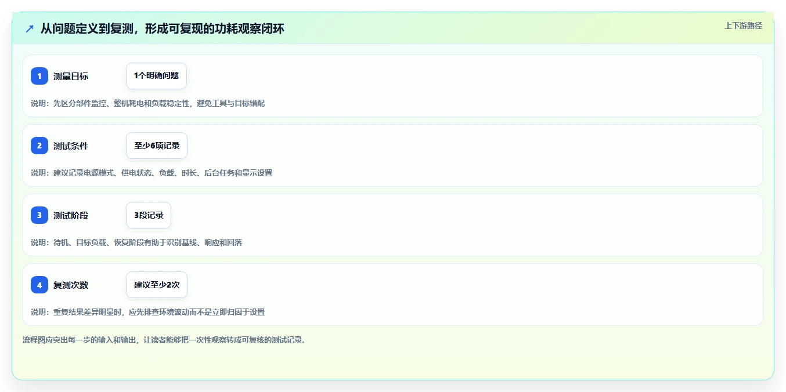Click description starting 说明：待机、目标负载
Screen dimensions: 786x392
pyautogui.click(x=136, y=242)
